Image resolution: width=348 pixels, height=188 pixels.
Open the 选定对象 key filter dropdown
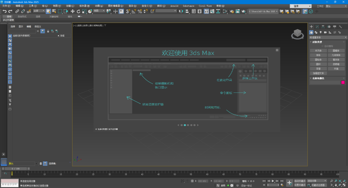pyautogui.click(x=317, y=181)
